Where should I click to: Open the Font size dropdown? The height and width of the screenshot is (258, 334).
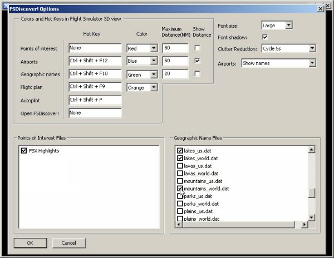click(288, 25)
